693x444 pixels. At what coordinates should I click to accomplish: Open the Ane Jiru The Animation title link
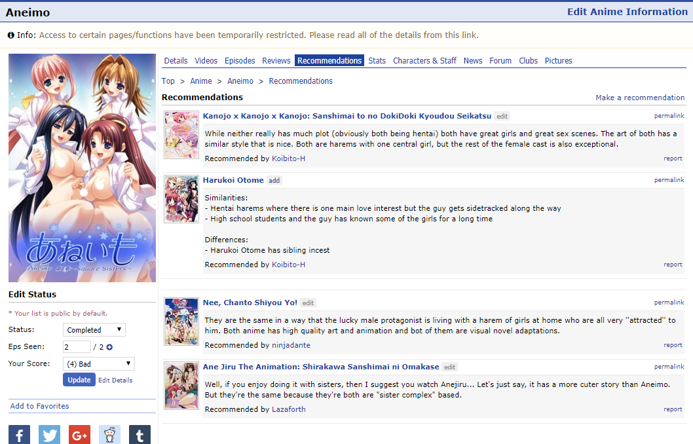click(x=321, y=366)
